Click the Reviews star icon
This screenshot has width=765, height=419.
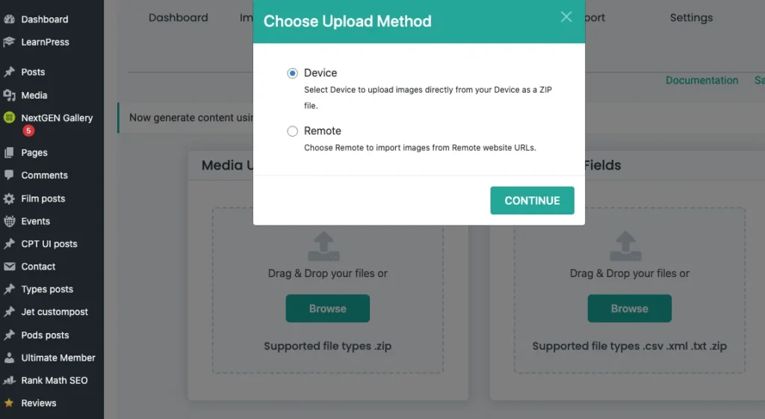click(x=9, y=403)
